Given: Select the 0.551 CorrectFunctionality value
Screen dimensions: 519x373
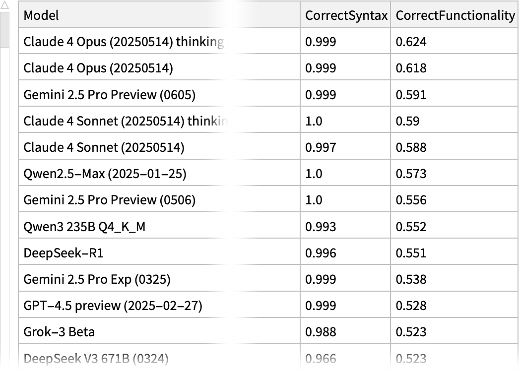Looking at the screenshot, I should pos(411,253).
